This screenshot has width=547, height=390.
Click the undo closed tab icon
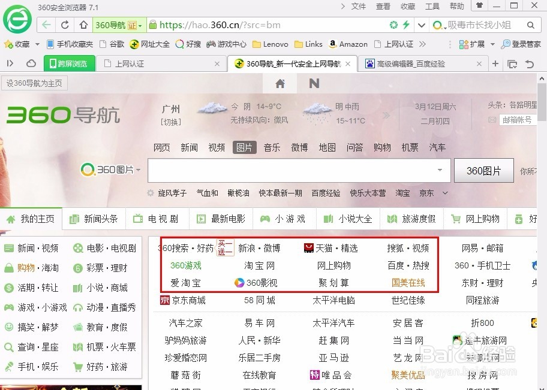[530, 64]
